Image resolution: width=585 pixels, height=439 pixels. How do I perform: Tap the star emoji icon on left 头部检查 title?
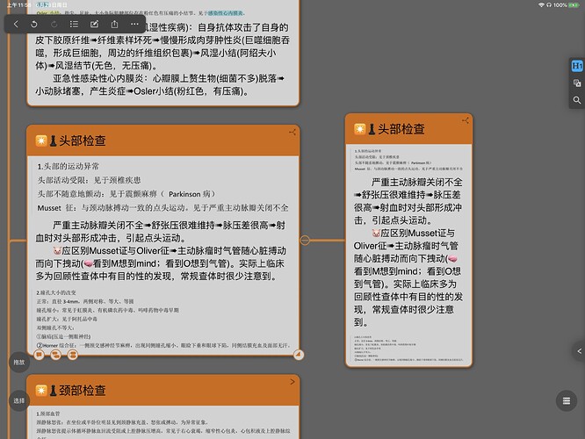(41, 140)
